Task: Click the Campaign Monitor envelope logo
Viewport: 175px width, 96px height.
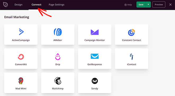Action: pyautogui.click(x=95, y=32)
